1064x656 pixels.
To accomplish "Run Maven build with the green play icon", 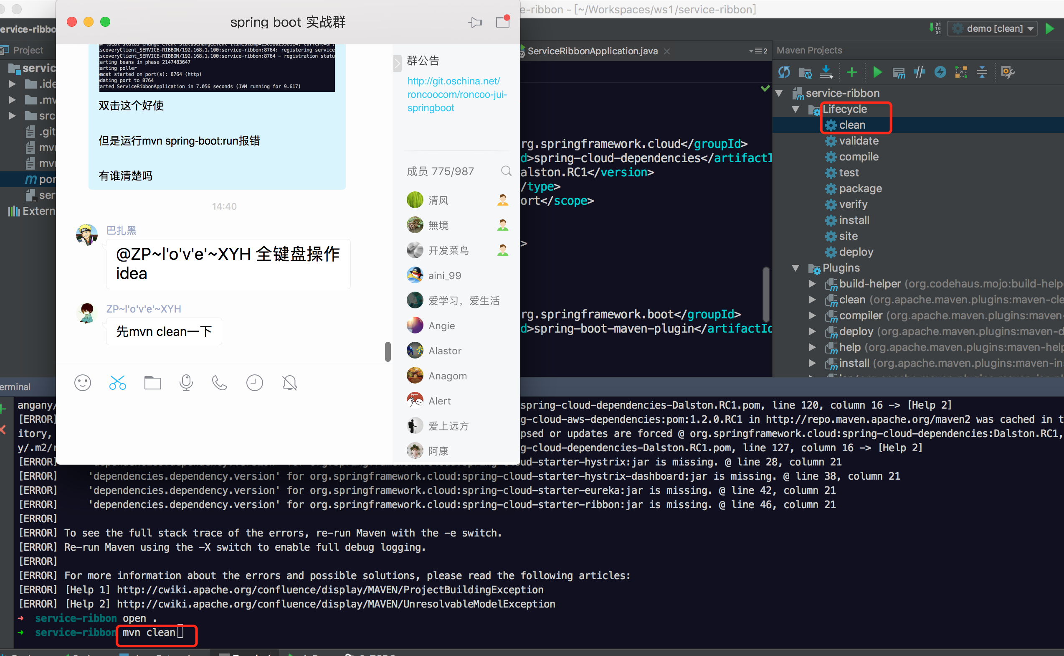I will (x=877, y=72).
